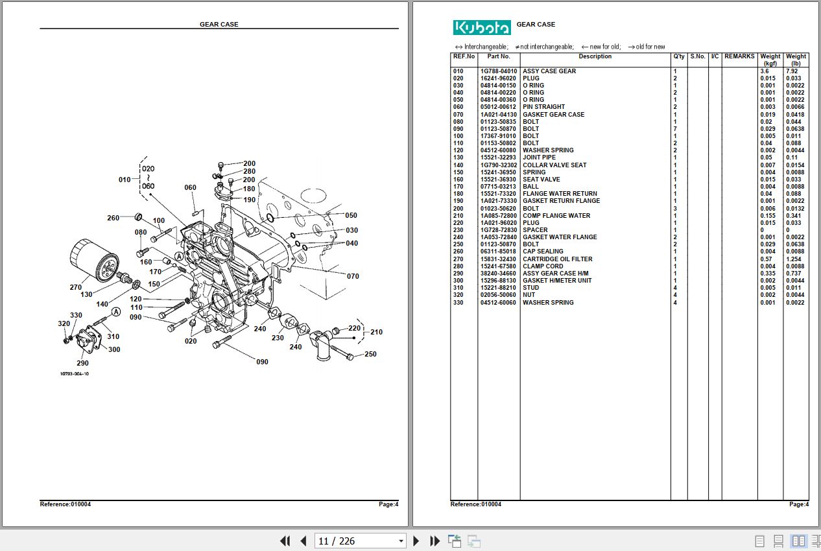Click callout 270 on the oil filter
Screen dimensions: 821x551
pyautogui.click(x=76, y=287)
